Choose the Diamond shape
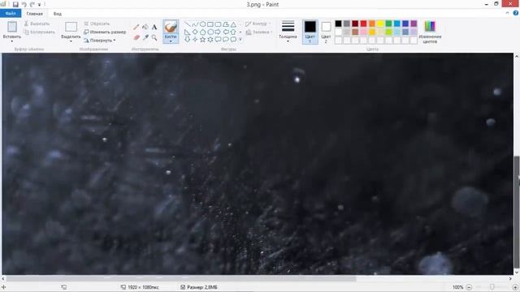520x292 pixels. [195, 32]
